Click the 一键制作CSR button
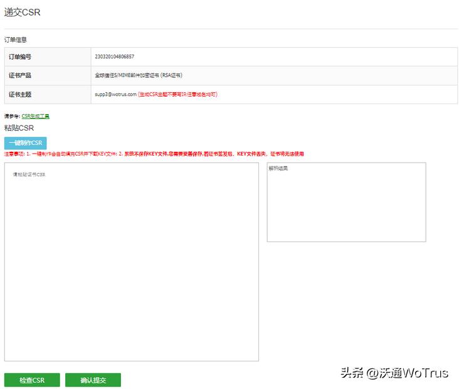Viewport: 459px width, 389px height. pyautogui.click(x=26, y=143)
